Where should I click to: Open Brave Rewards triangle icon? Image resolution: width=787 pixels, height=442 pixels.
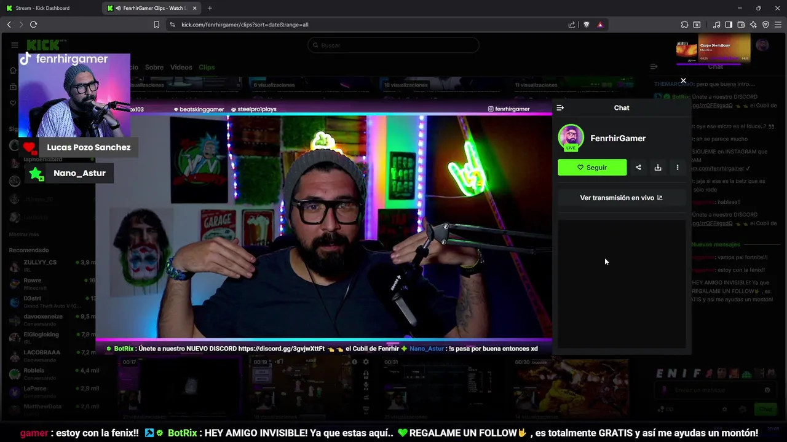(600, 25)
